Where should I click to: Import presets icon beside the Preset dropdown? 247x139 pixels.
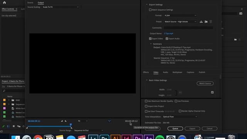206,22
